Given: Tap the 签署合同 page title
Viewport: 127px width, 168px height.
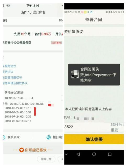Looking at the screenshot, I should tap(93, 20).
